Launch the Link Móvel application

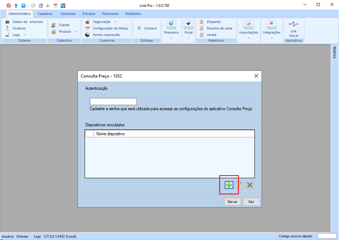pos(293,29)
